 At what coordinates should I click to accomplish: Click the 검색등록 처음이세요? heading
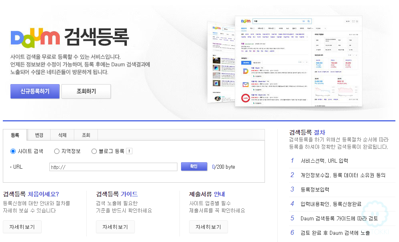point(31,194)
